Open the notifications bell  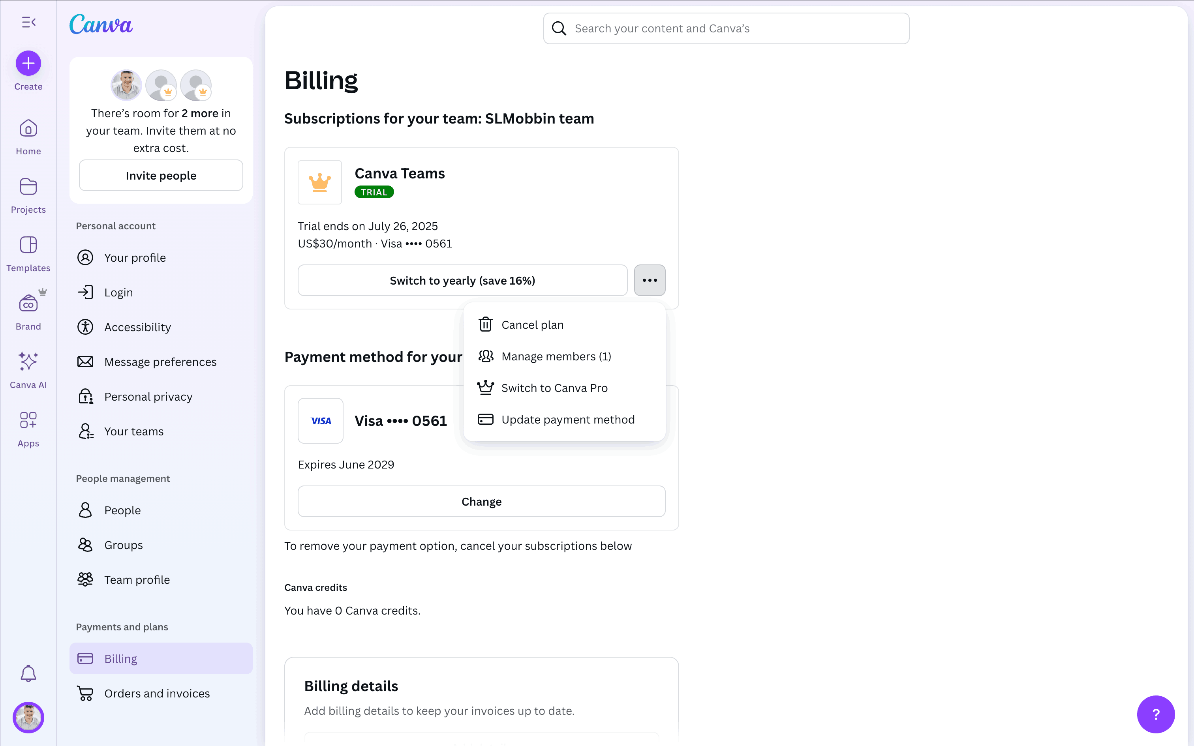point(28,673)
